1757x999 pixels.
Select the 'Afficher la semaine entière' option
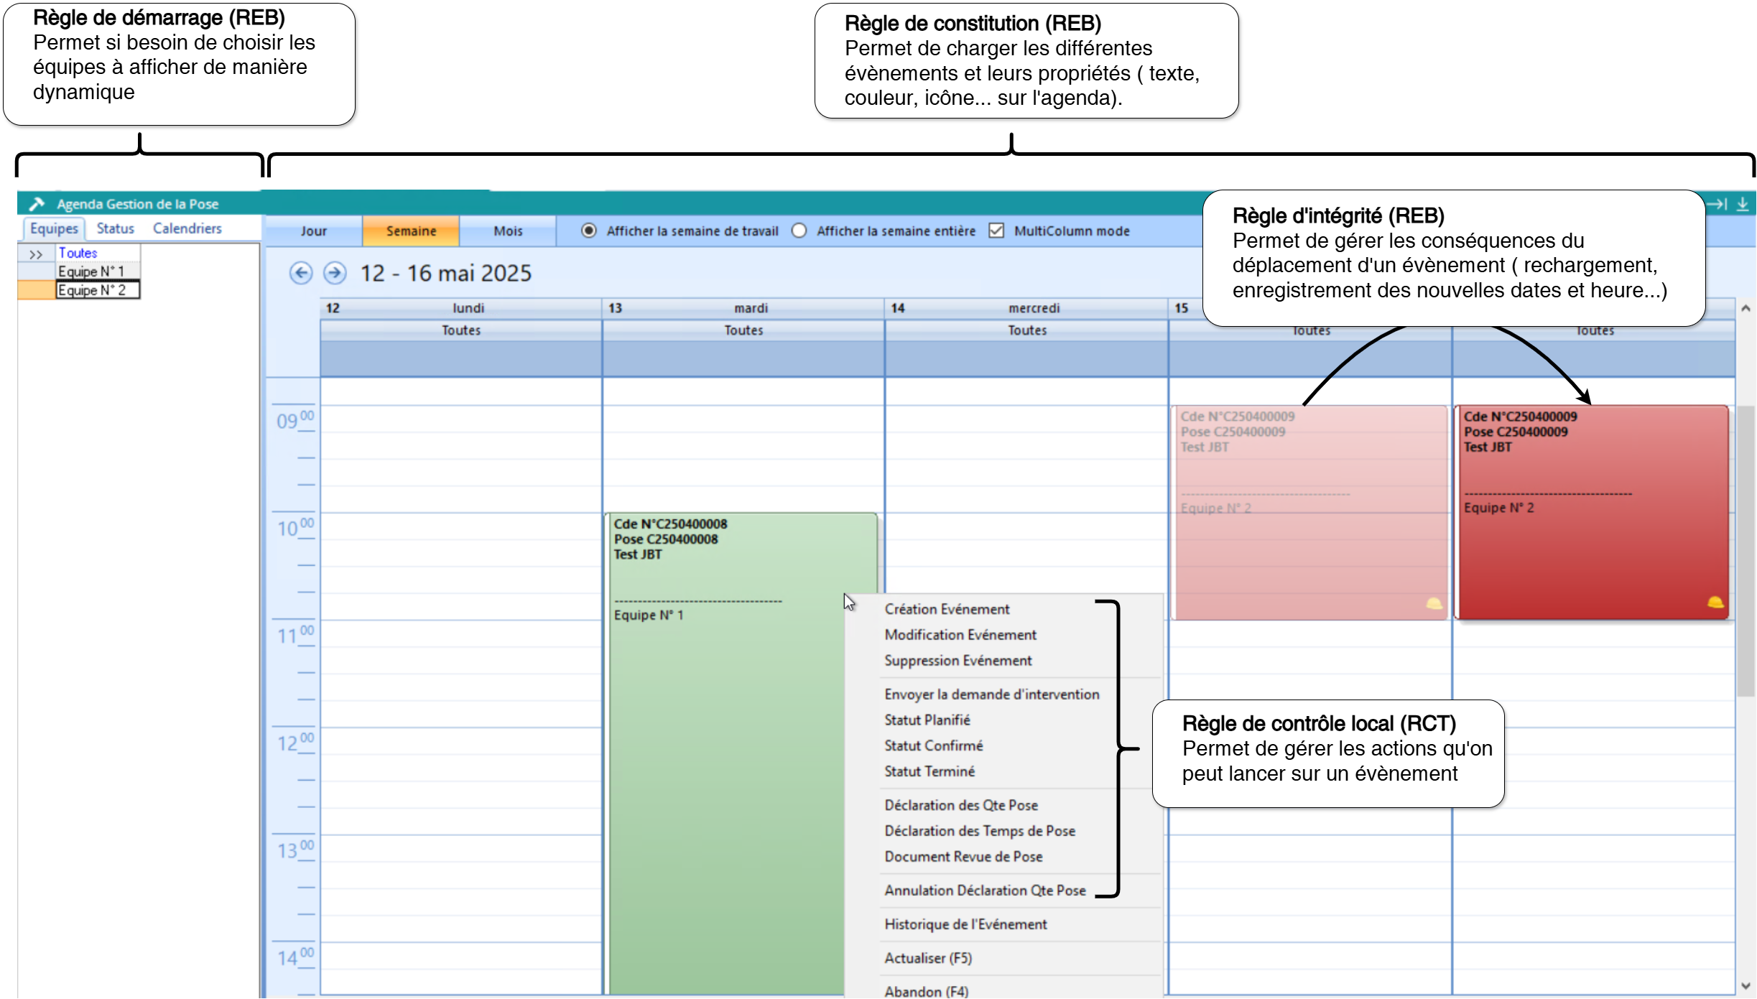[x=799, y=231]
